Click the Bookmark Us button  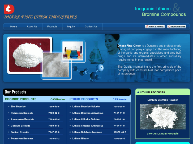coord(177,27)
